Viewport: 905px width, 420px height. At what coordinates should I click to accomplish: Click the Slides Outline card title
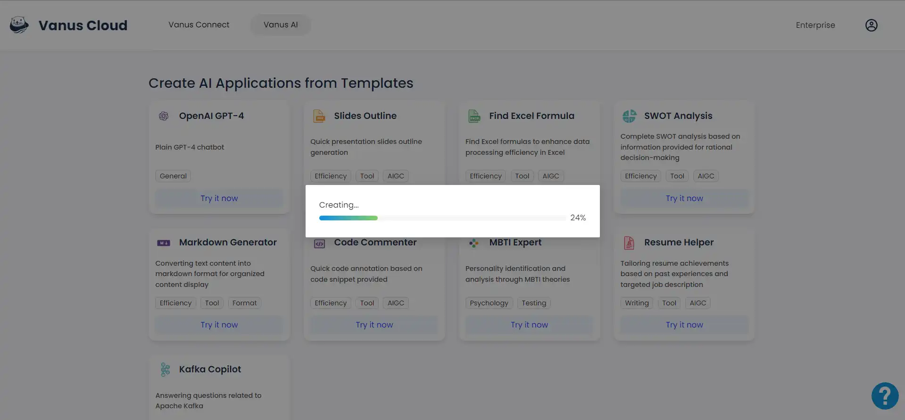tap(365, 116)
